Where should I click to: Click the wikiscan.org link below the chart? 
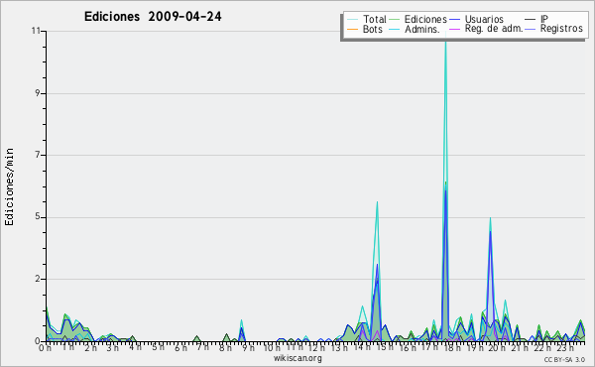(x=297, y=358)
